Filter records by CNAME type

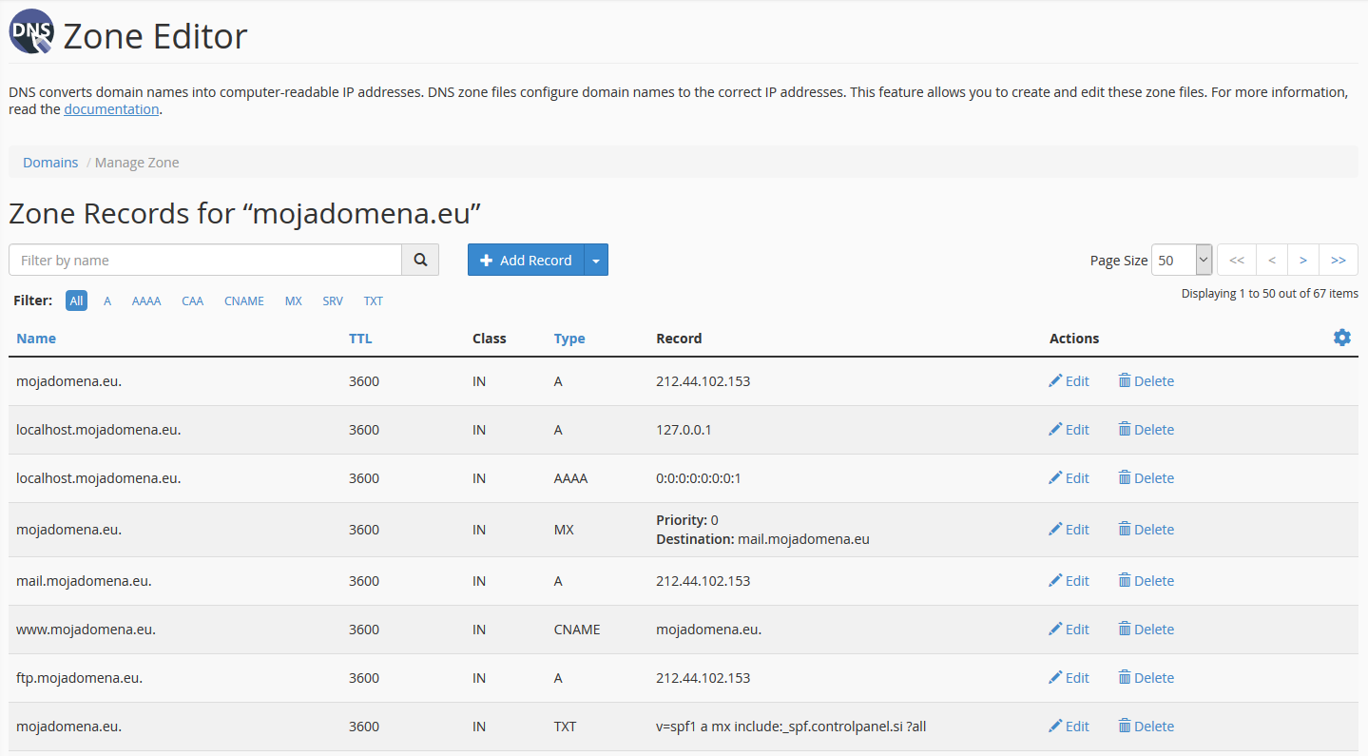point(243,300)
